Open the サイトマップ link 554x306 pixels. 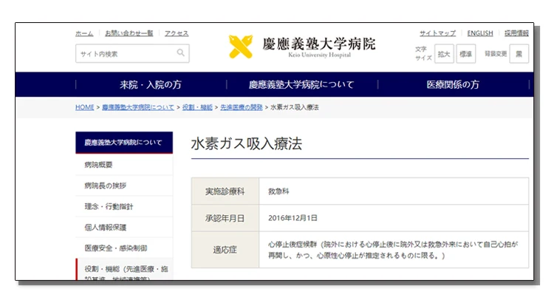(x=437, y=33)
